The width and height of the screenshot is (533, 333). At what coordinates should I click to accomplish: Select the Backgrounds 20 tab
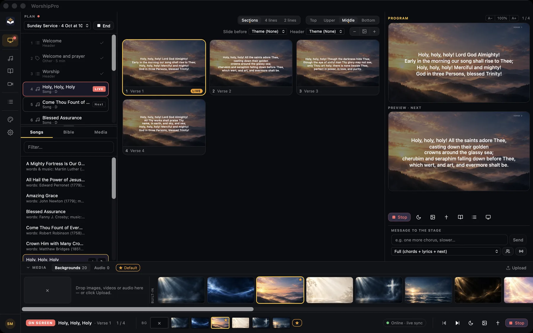(x=71, y=268)
